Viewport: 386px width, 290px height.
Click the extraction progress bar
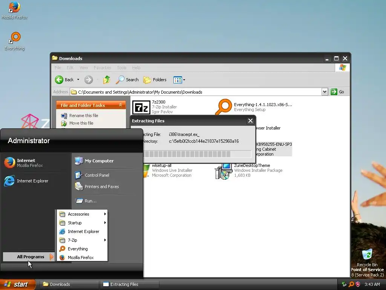click(197, 154)
